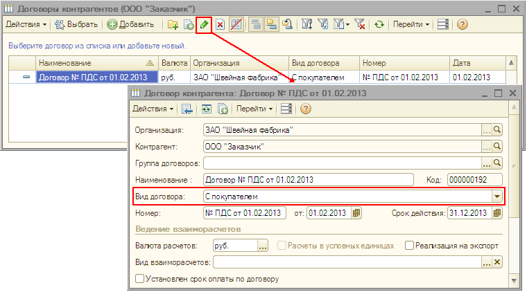Screen dimensions: 527x292
Task: Click the Код field showing 000000192
Action: point(474,180)
